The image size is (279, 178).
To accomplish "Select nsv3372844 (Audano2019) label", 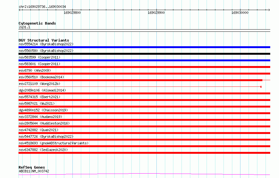I will pyautogui.click(x=40, y=117).
